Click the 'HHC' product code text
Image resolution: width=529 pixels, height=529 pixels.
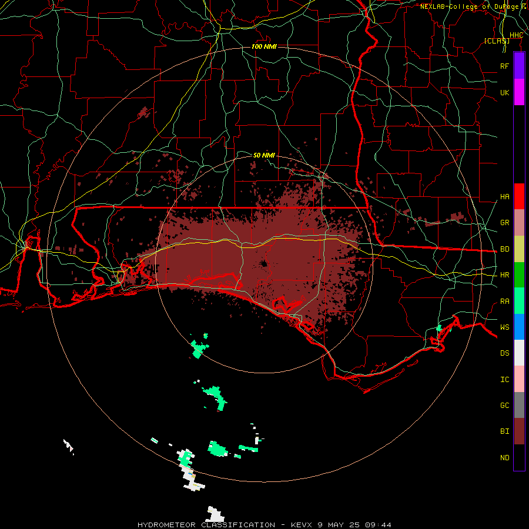point(516,35)
